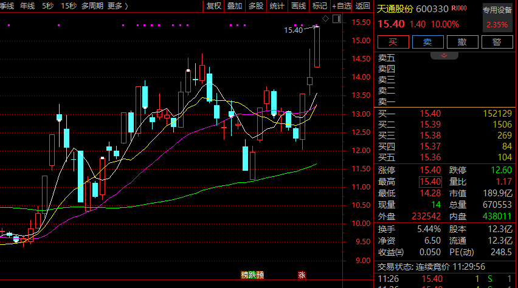Viewport: 518px width, 288px height.
Task: Select the 15秒 period tab
Action: pos(69,6)
